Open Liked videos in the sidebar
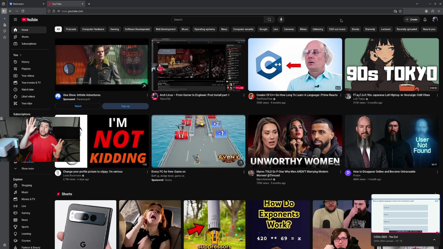 (29, 96)
